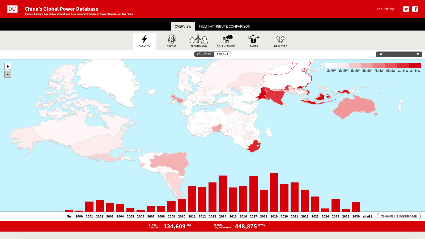Switch to the Multi-Attribute Comparison tab
425x239 pixels.
225,26
